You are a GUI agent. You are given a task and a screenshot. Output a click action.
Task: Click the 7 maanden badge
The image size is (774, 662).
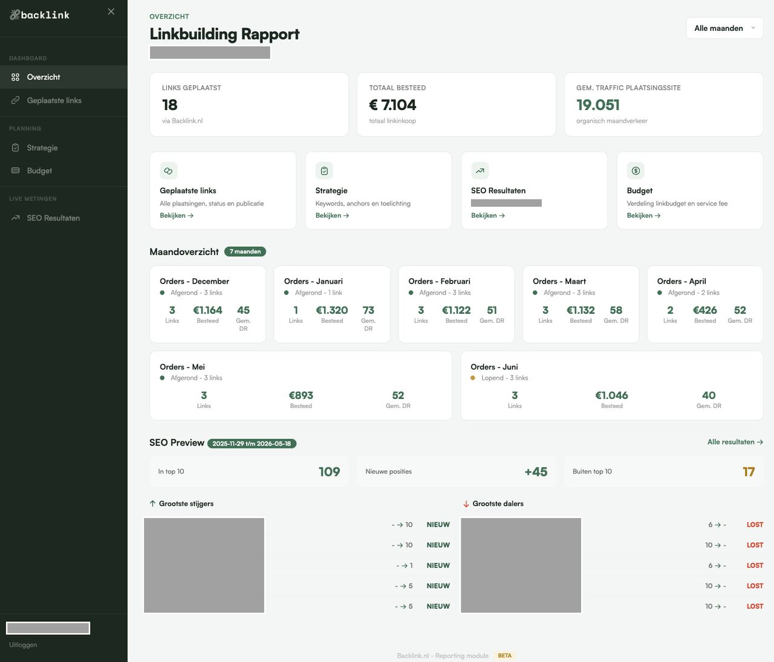[245, 251]
